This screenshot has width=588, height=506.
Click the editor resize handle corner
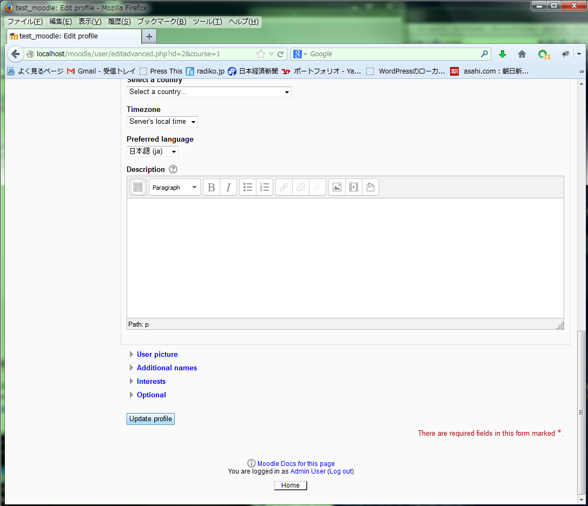560,325
